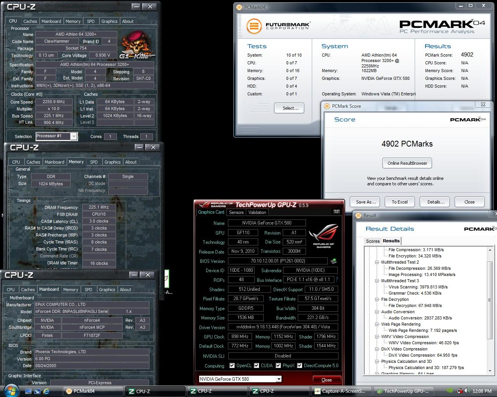Switch to the Validation tab in GPU-Z

tap(257, 212)
